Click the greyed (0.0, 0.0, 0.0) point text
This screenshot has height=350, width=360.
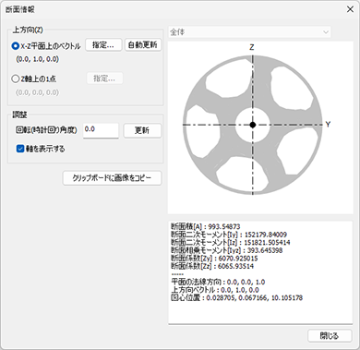(37, 92)
